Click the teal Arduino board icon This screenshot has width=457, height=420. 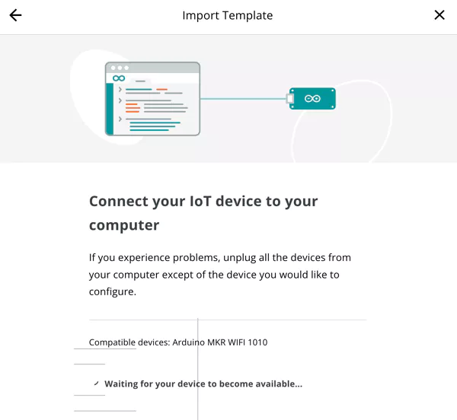312,99
